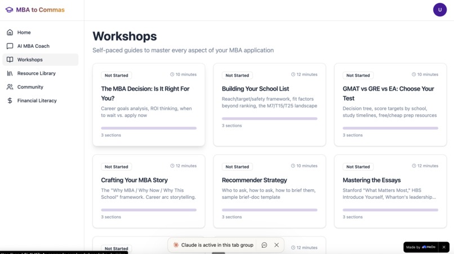Screen dimensions: 454x254
Task: Click progress bar on MBA Decision card
Action: 149,128
